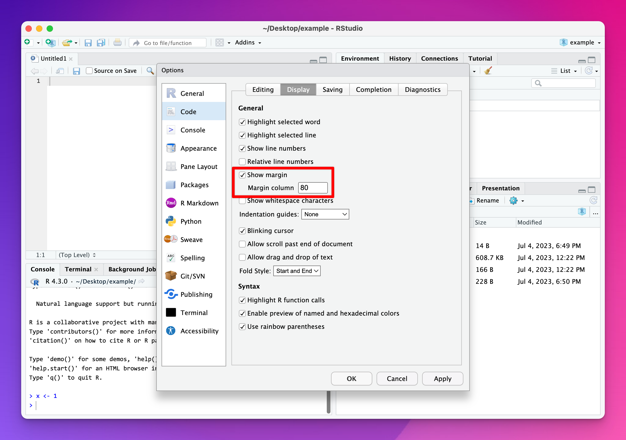
Task: Toggle the Show margin checkbox
Action: [242, 175]
